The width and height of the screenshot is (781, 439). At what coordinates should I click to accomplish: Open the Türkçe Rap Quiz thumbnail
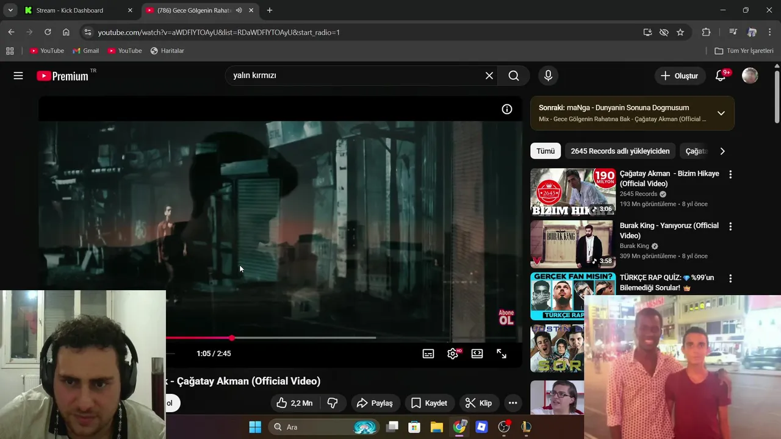click(557, 296)
